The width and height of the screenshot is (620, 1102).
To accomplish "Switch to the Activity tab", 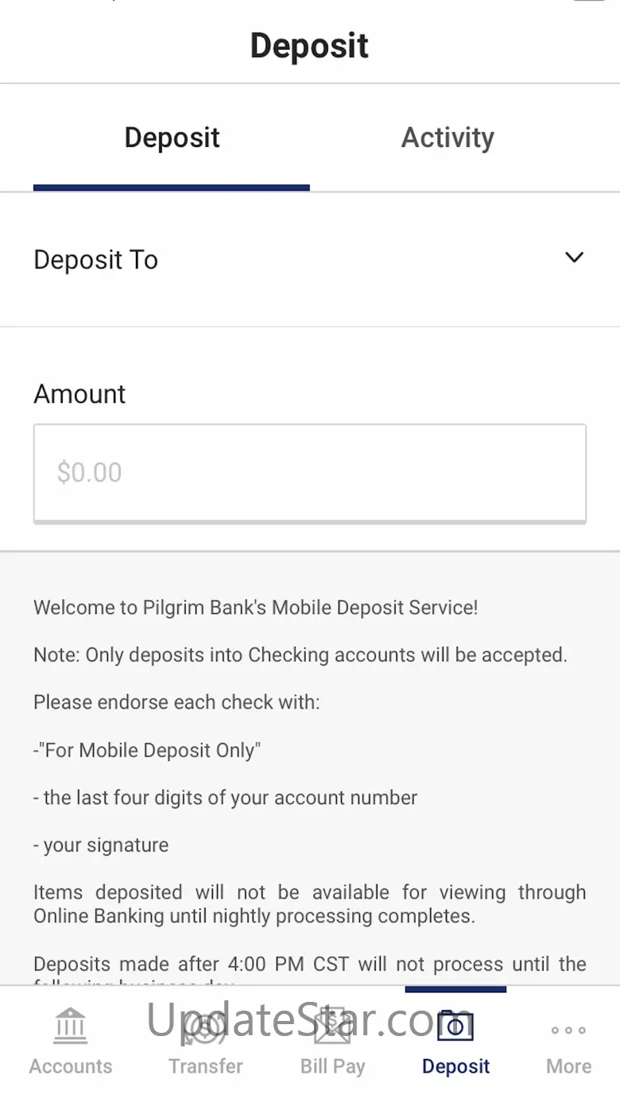I will click(448, 137).
